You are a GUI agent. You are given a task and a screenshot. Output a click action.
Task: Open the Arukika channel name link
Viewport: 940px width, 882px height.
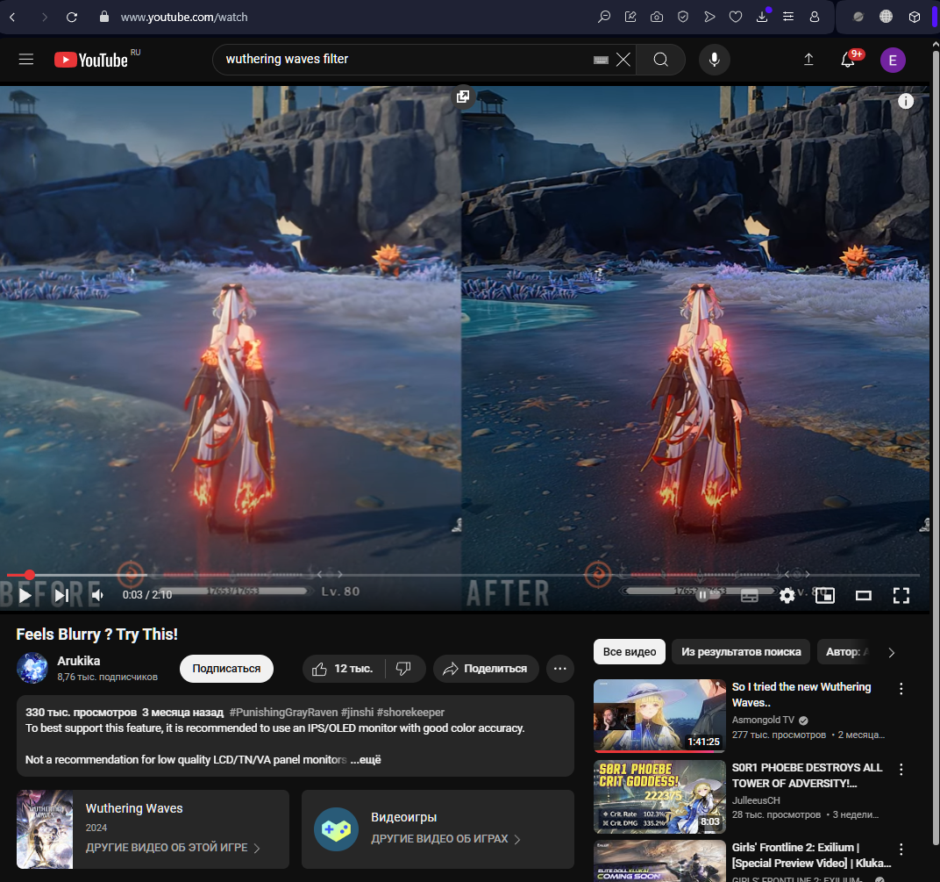(79, 661)
